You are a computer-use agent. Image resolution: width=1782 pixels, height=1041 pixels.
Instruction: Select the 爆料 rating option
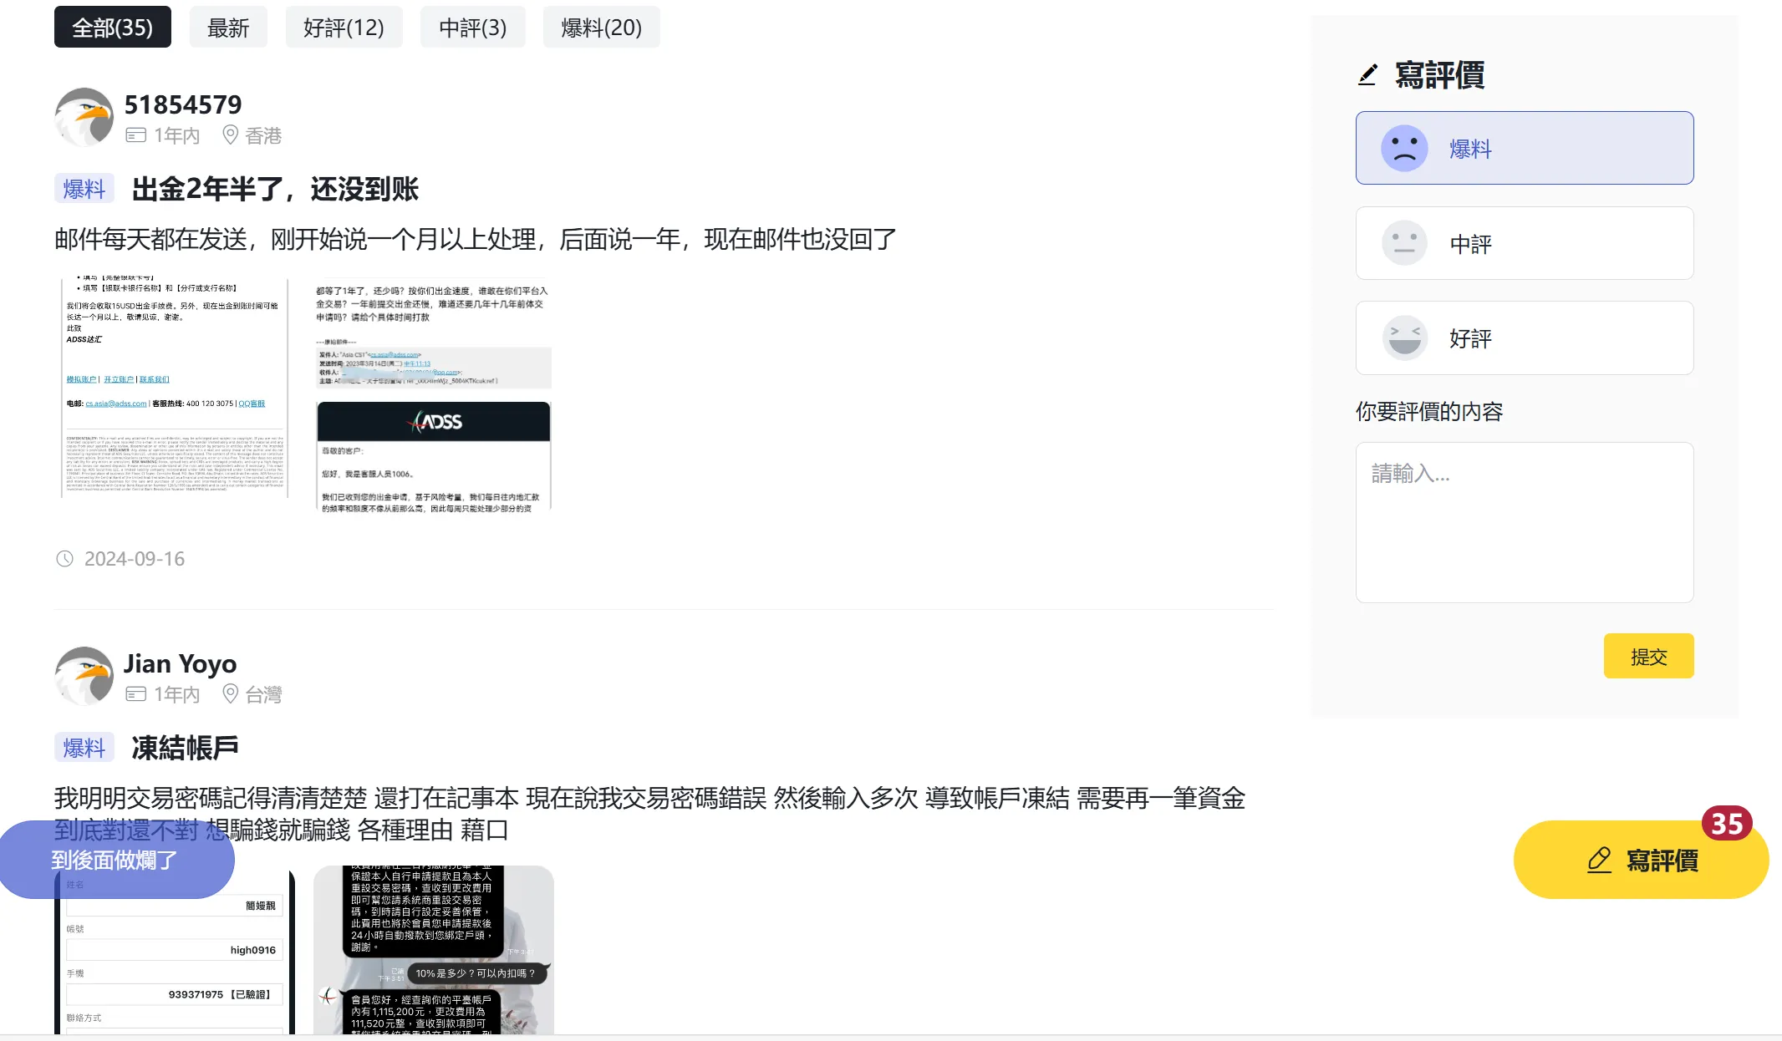[1525, 148]
